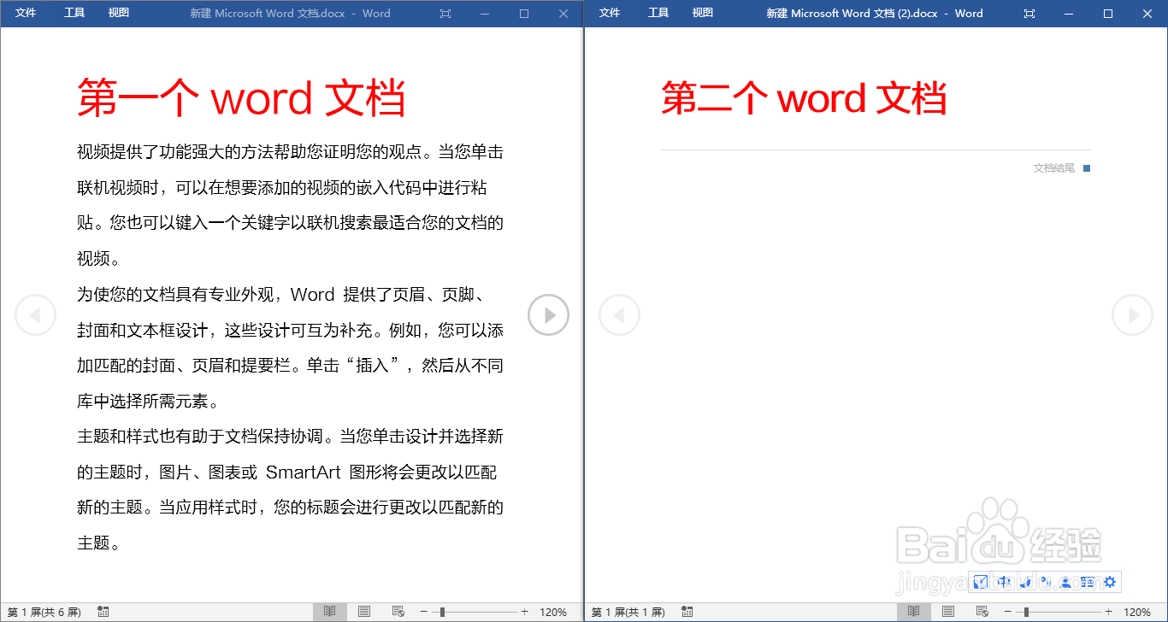This screenshot has width=1168, height=622.
Task: Click the line starting '主题和样式也有助于文档'
Action: tap(290, 437)
